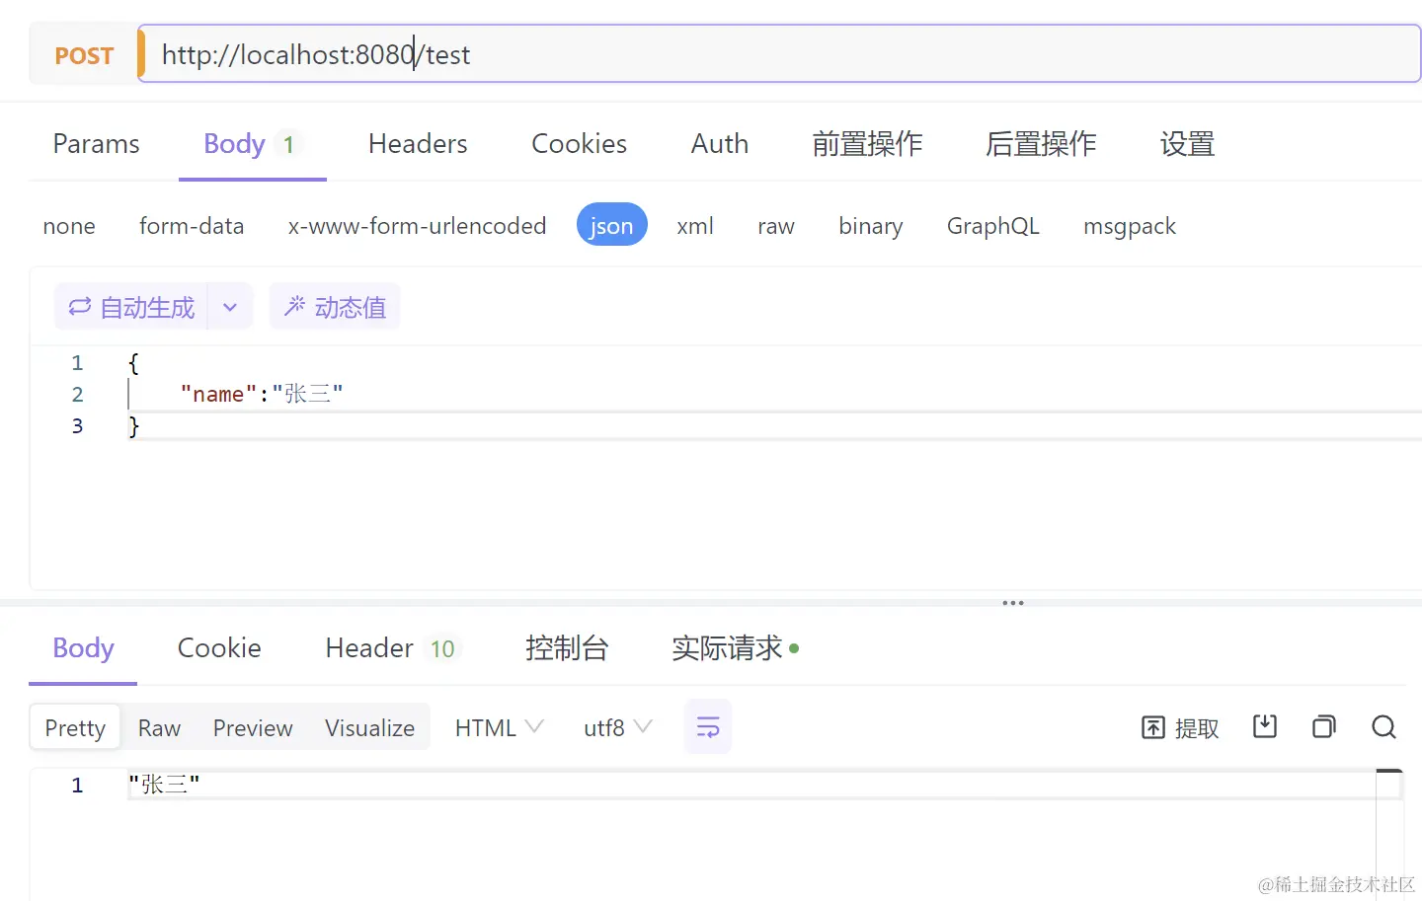Select the none body type

[x=69, y=226]
